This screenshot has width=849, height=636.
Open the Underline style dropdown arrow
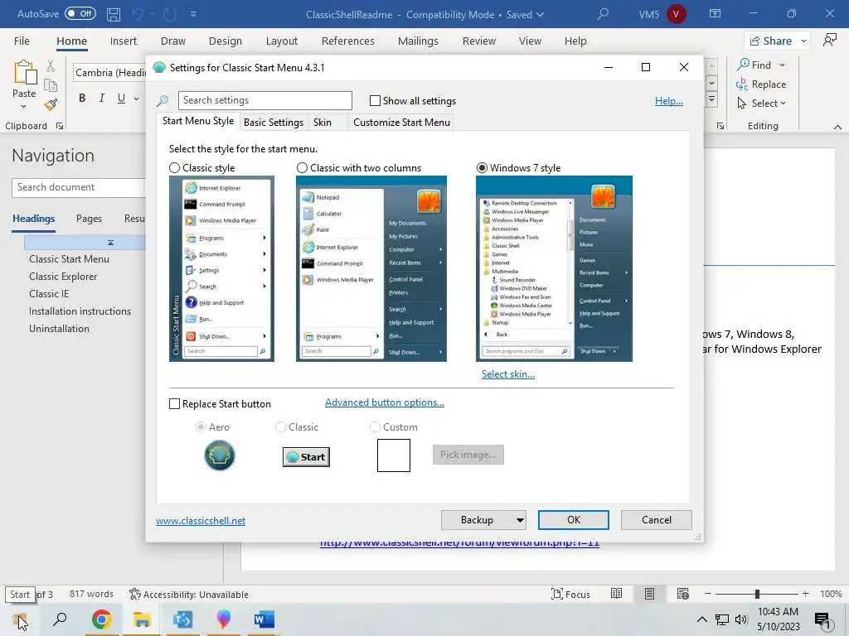click(x=136, y=99)
